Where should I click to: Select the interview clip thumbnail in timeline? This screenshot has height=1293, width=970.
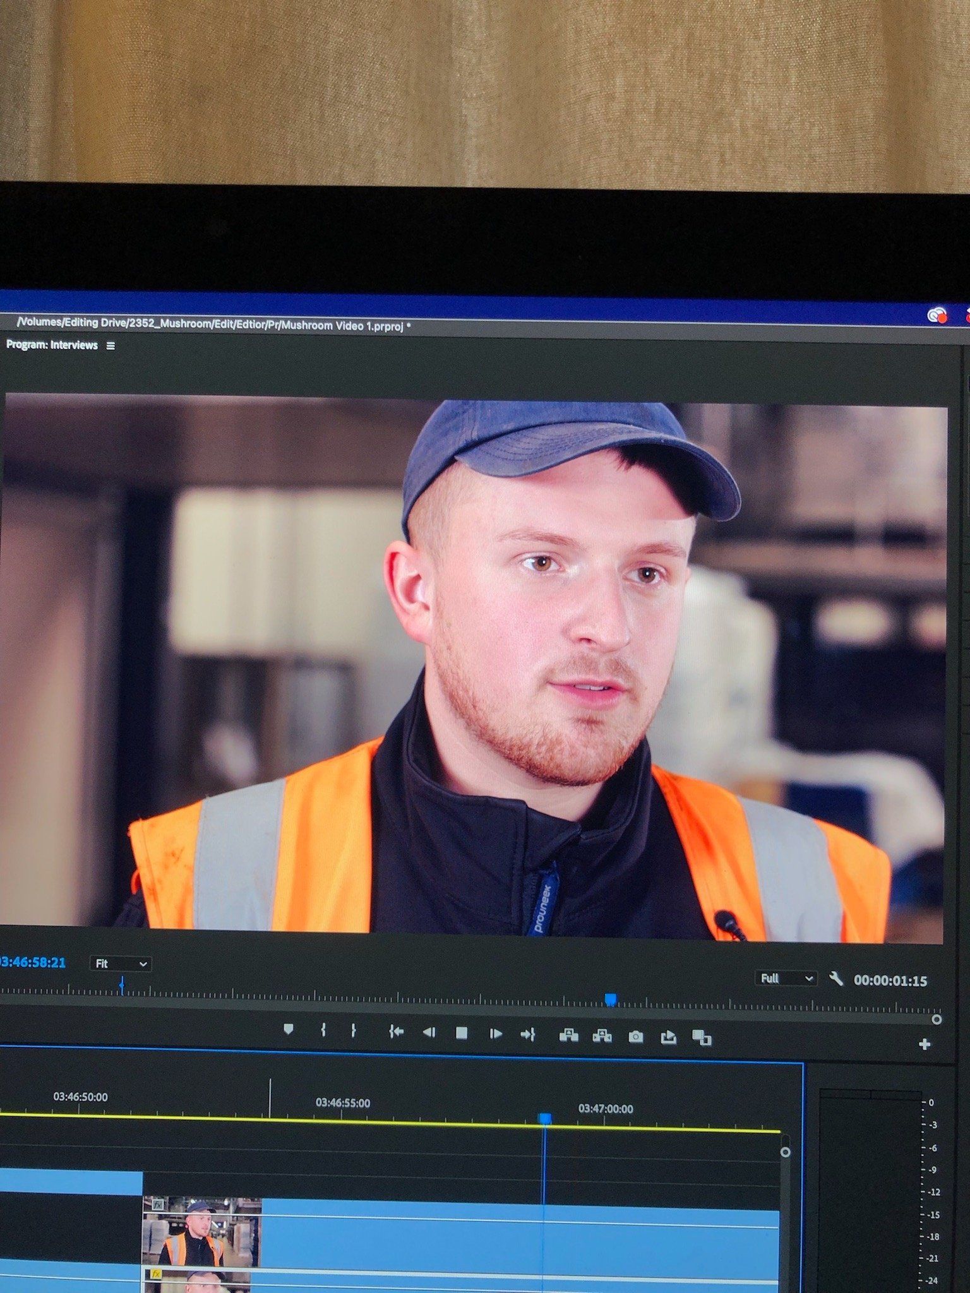point(202,1231)
